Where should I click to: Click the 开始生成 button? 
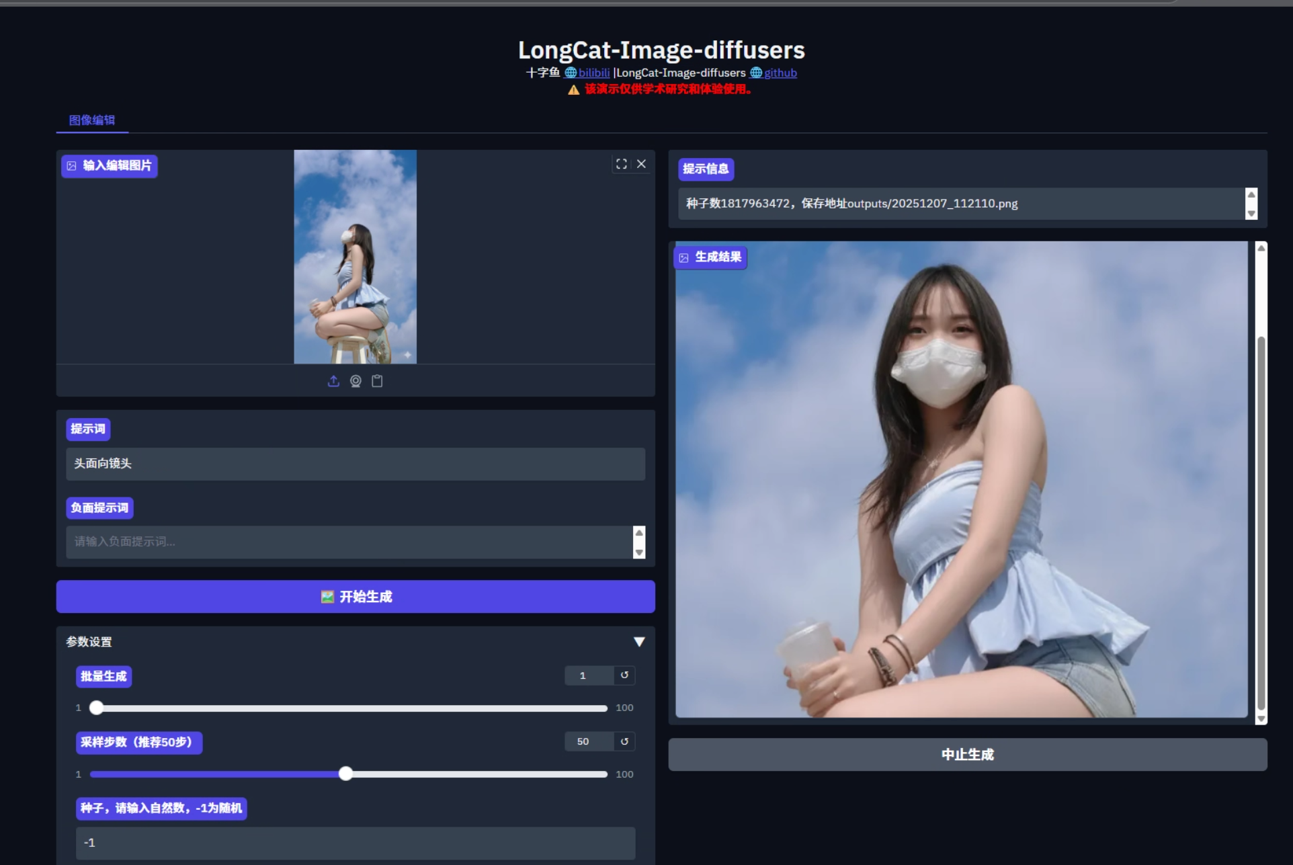click(x=356, y=596)
